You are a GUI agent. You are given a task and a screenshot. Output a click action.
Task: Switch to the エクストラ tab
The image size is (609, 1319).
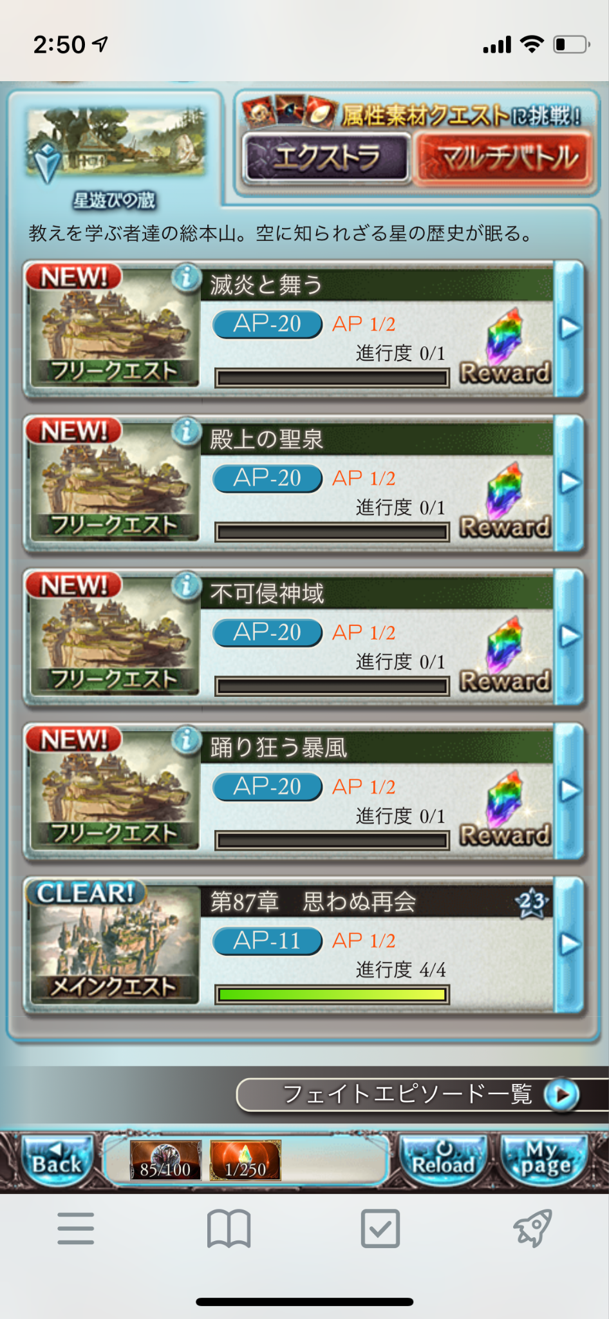[x=326, y=158]
